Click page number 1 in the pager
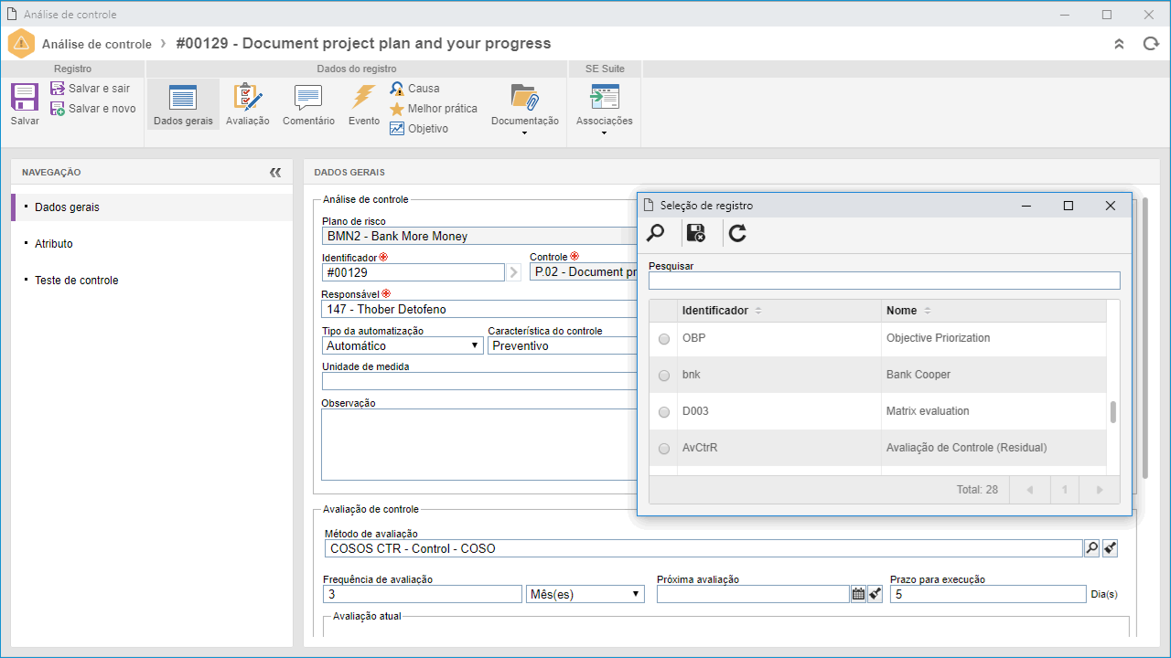1171x658 pixels. click(x=1065, y=490)
